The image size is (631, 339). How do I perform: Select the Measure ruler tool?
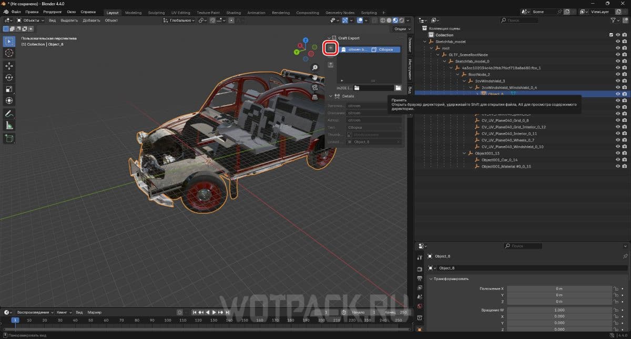9,125
